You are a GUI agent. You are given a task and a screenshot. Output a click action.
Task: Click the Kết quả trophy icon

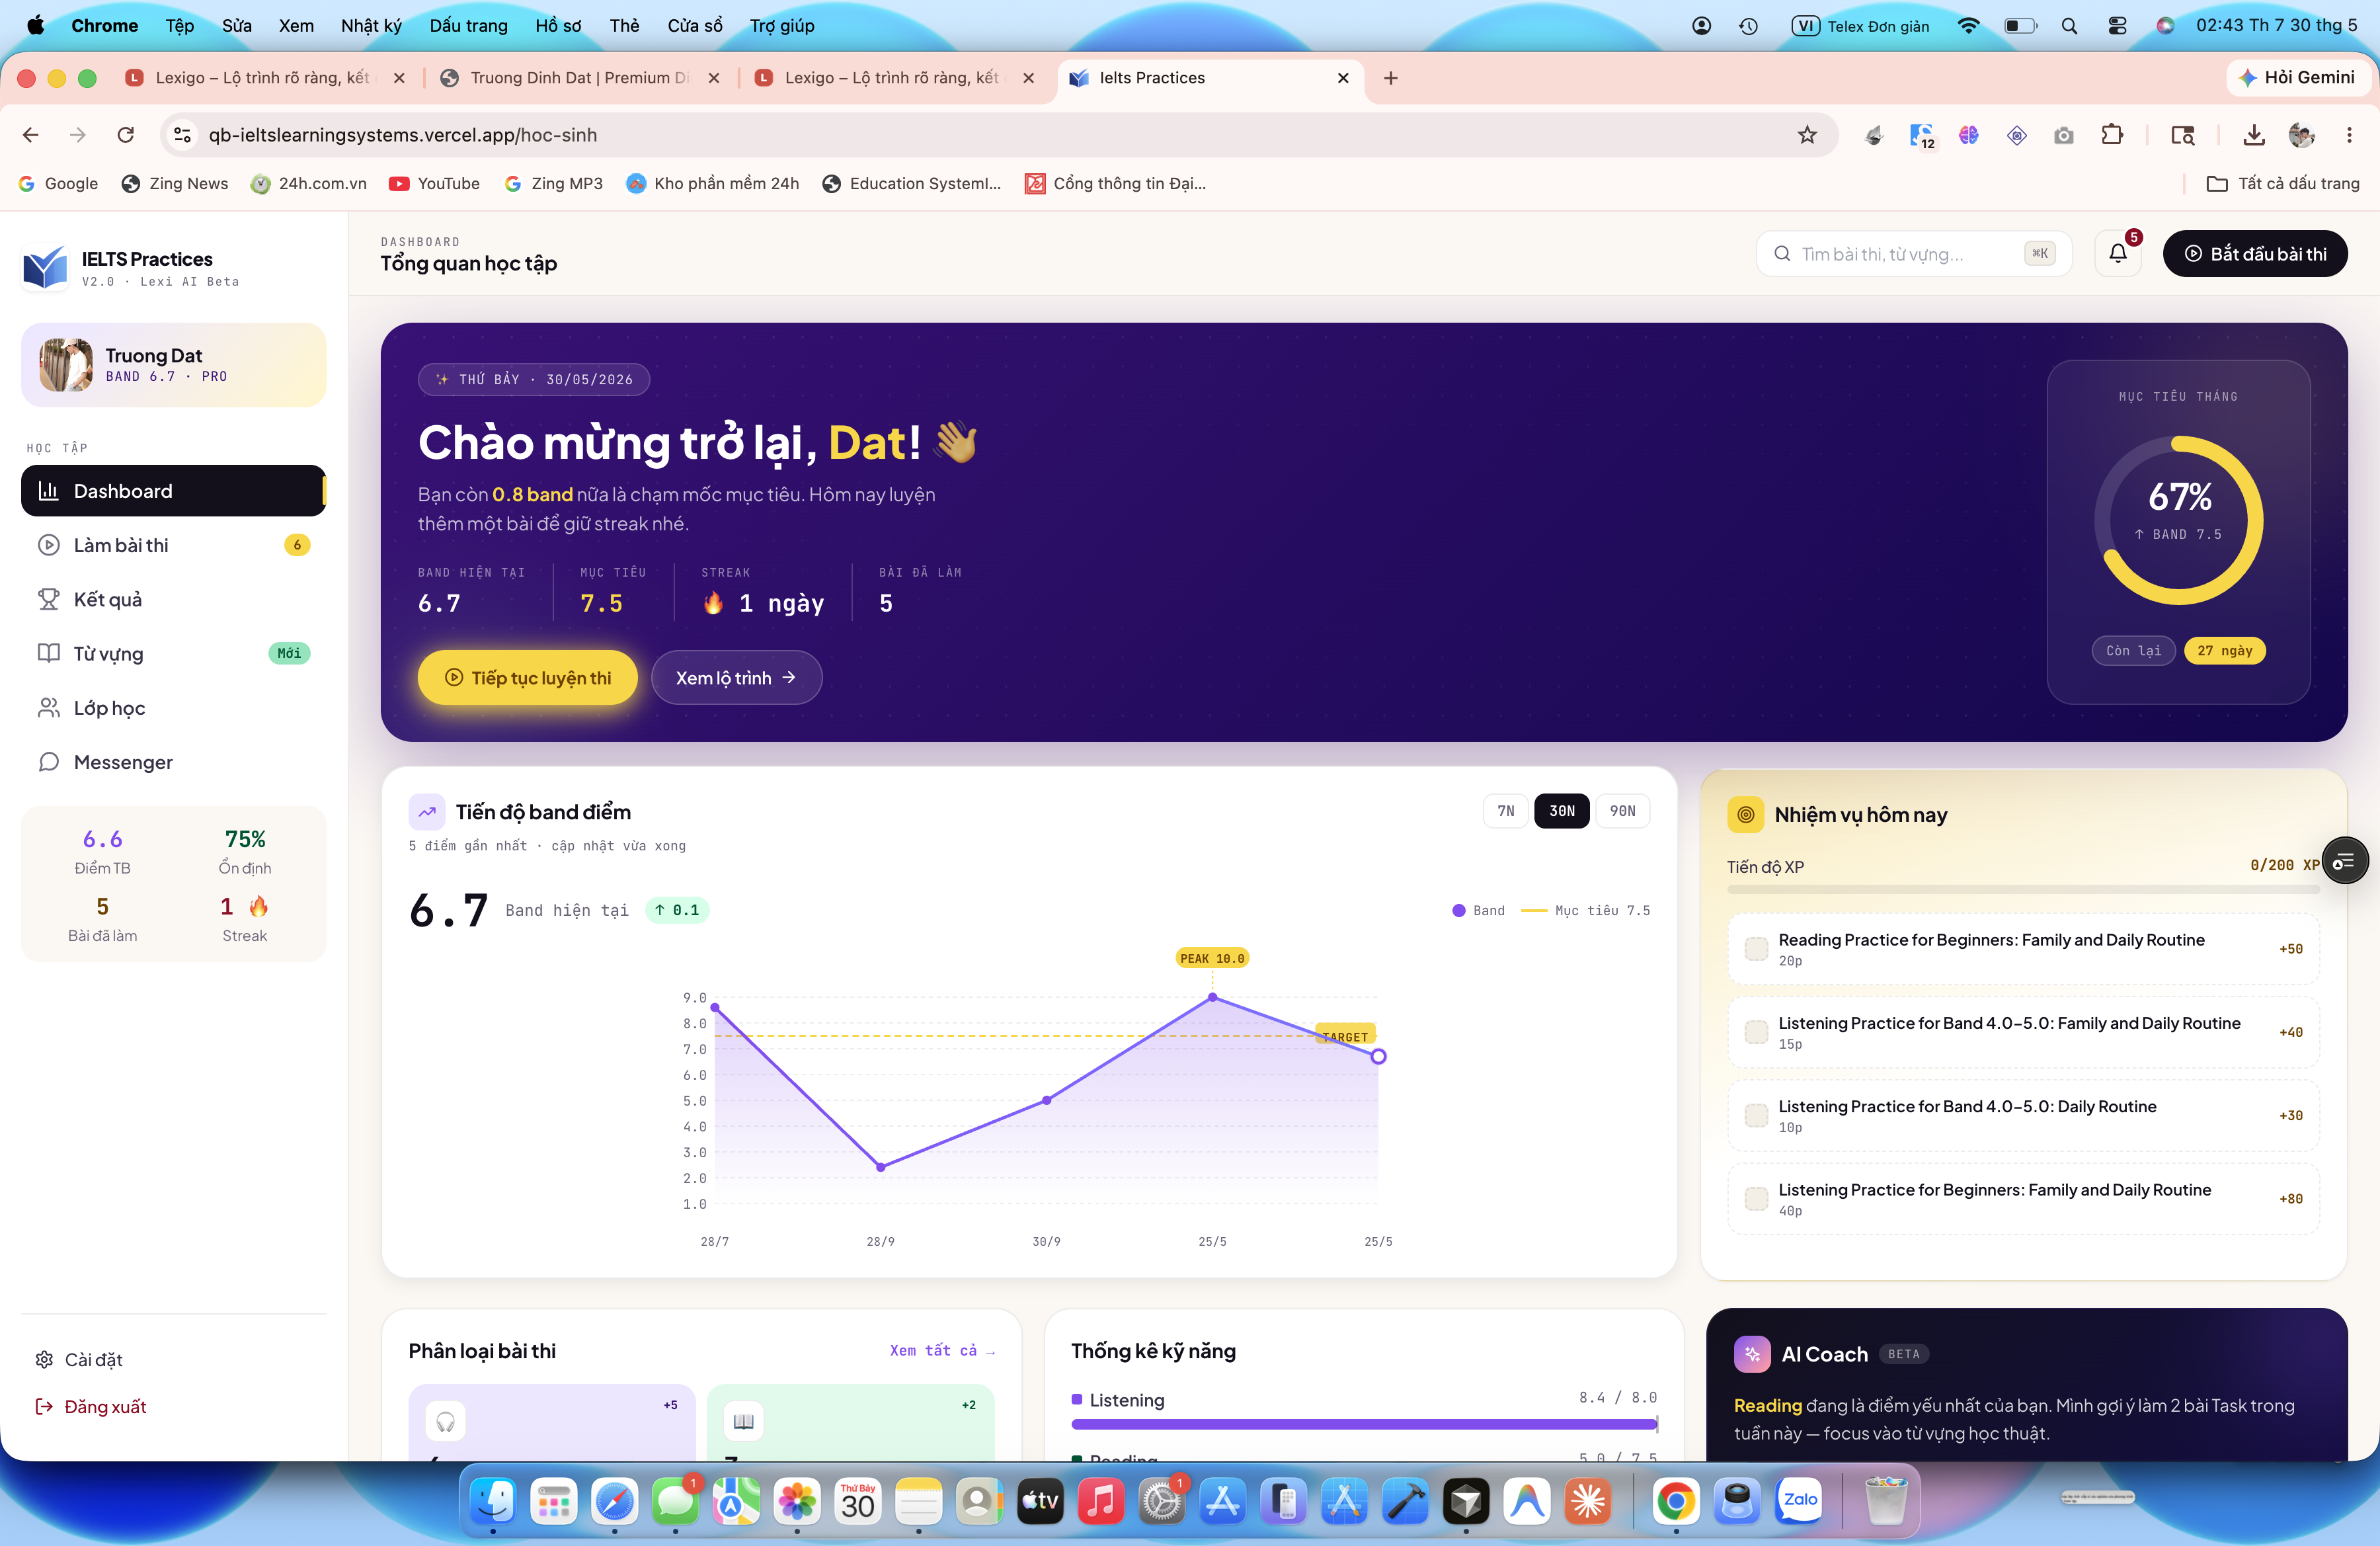[48, 599]
